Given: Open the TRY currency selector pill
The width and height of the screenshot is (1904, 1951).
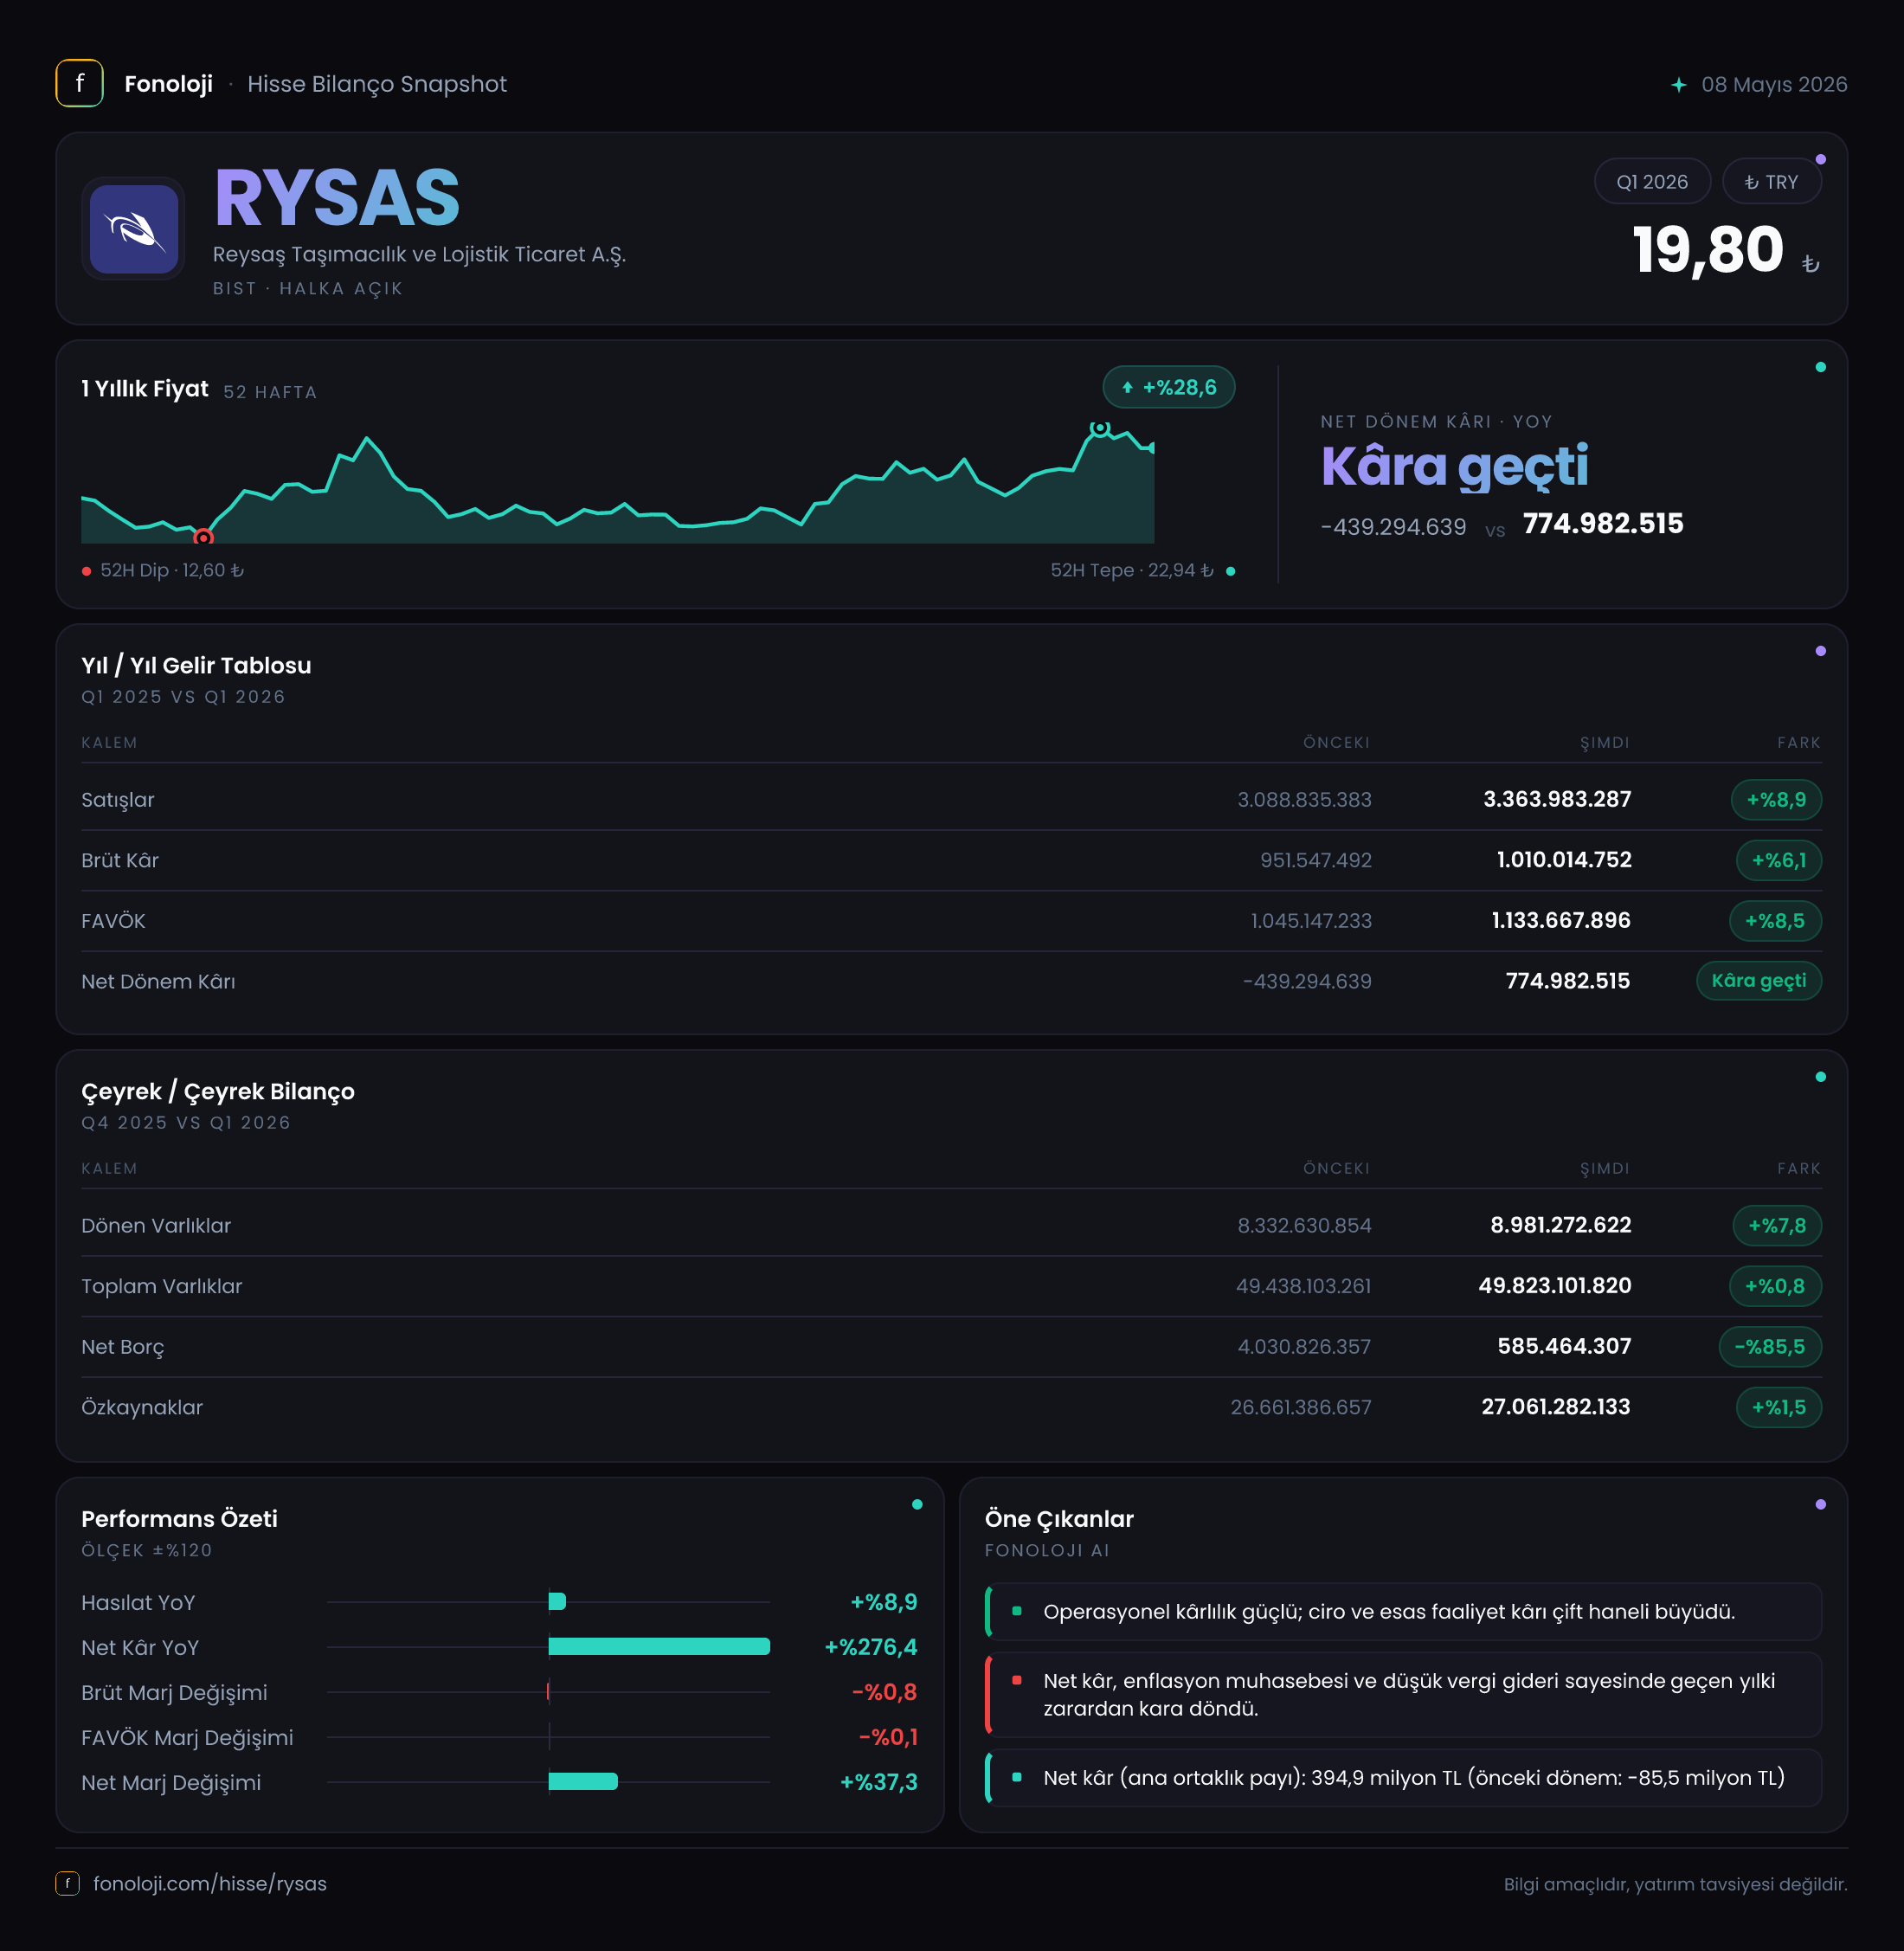Looking at the screenshot, I should pyautogui.click(x=1771, y=182).
